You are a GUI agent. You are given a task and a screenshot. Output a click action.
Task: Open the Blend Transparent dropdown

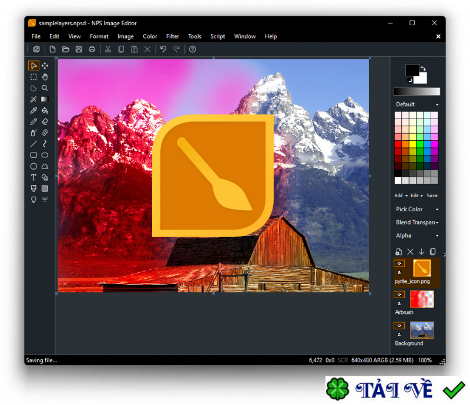click(417, 222)
